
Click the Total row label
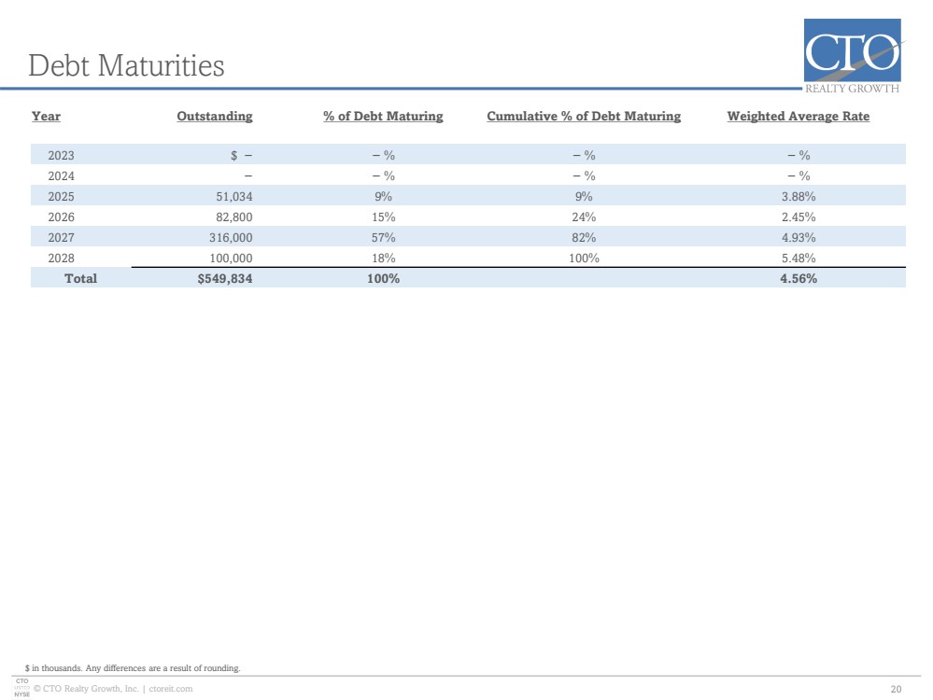[x=80, y=278]
